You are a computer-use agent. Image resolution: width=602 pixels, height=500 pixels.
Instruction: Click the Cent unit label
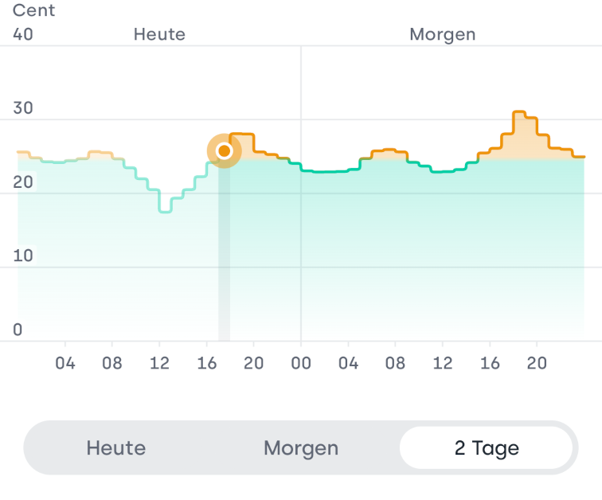coord(34,12)
